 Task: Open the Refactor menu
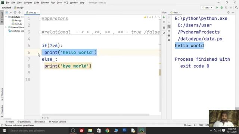pyautogui.click(x=45, y=3)
